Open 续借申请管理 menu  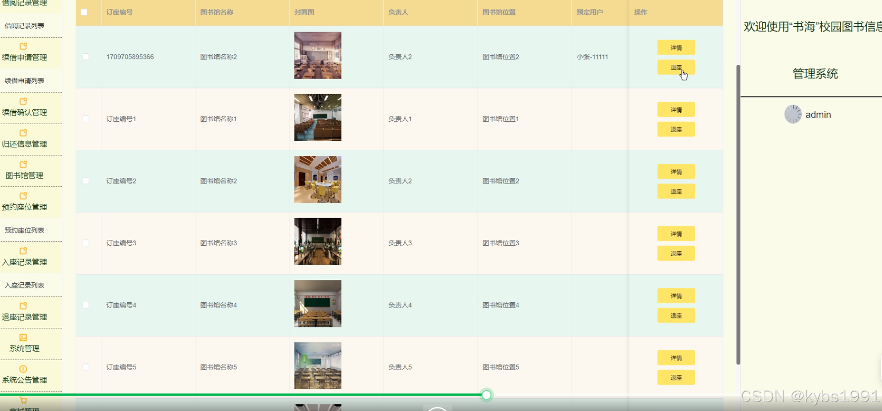pyautogui.click(x=25, y=57)
